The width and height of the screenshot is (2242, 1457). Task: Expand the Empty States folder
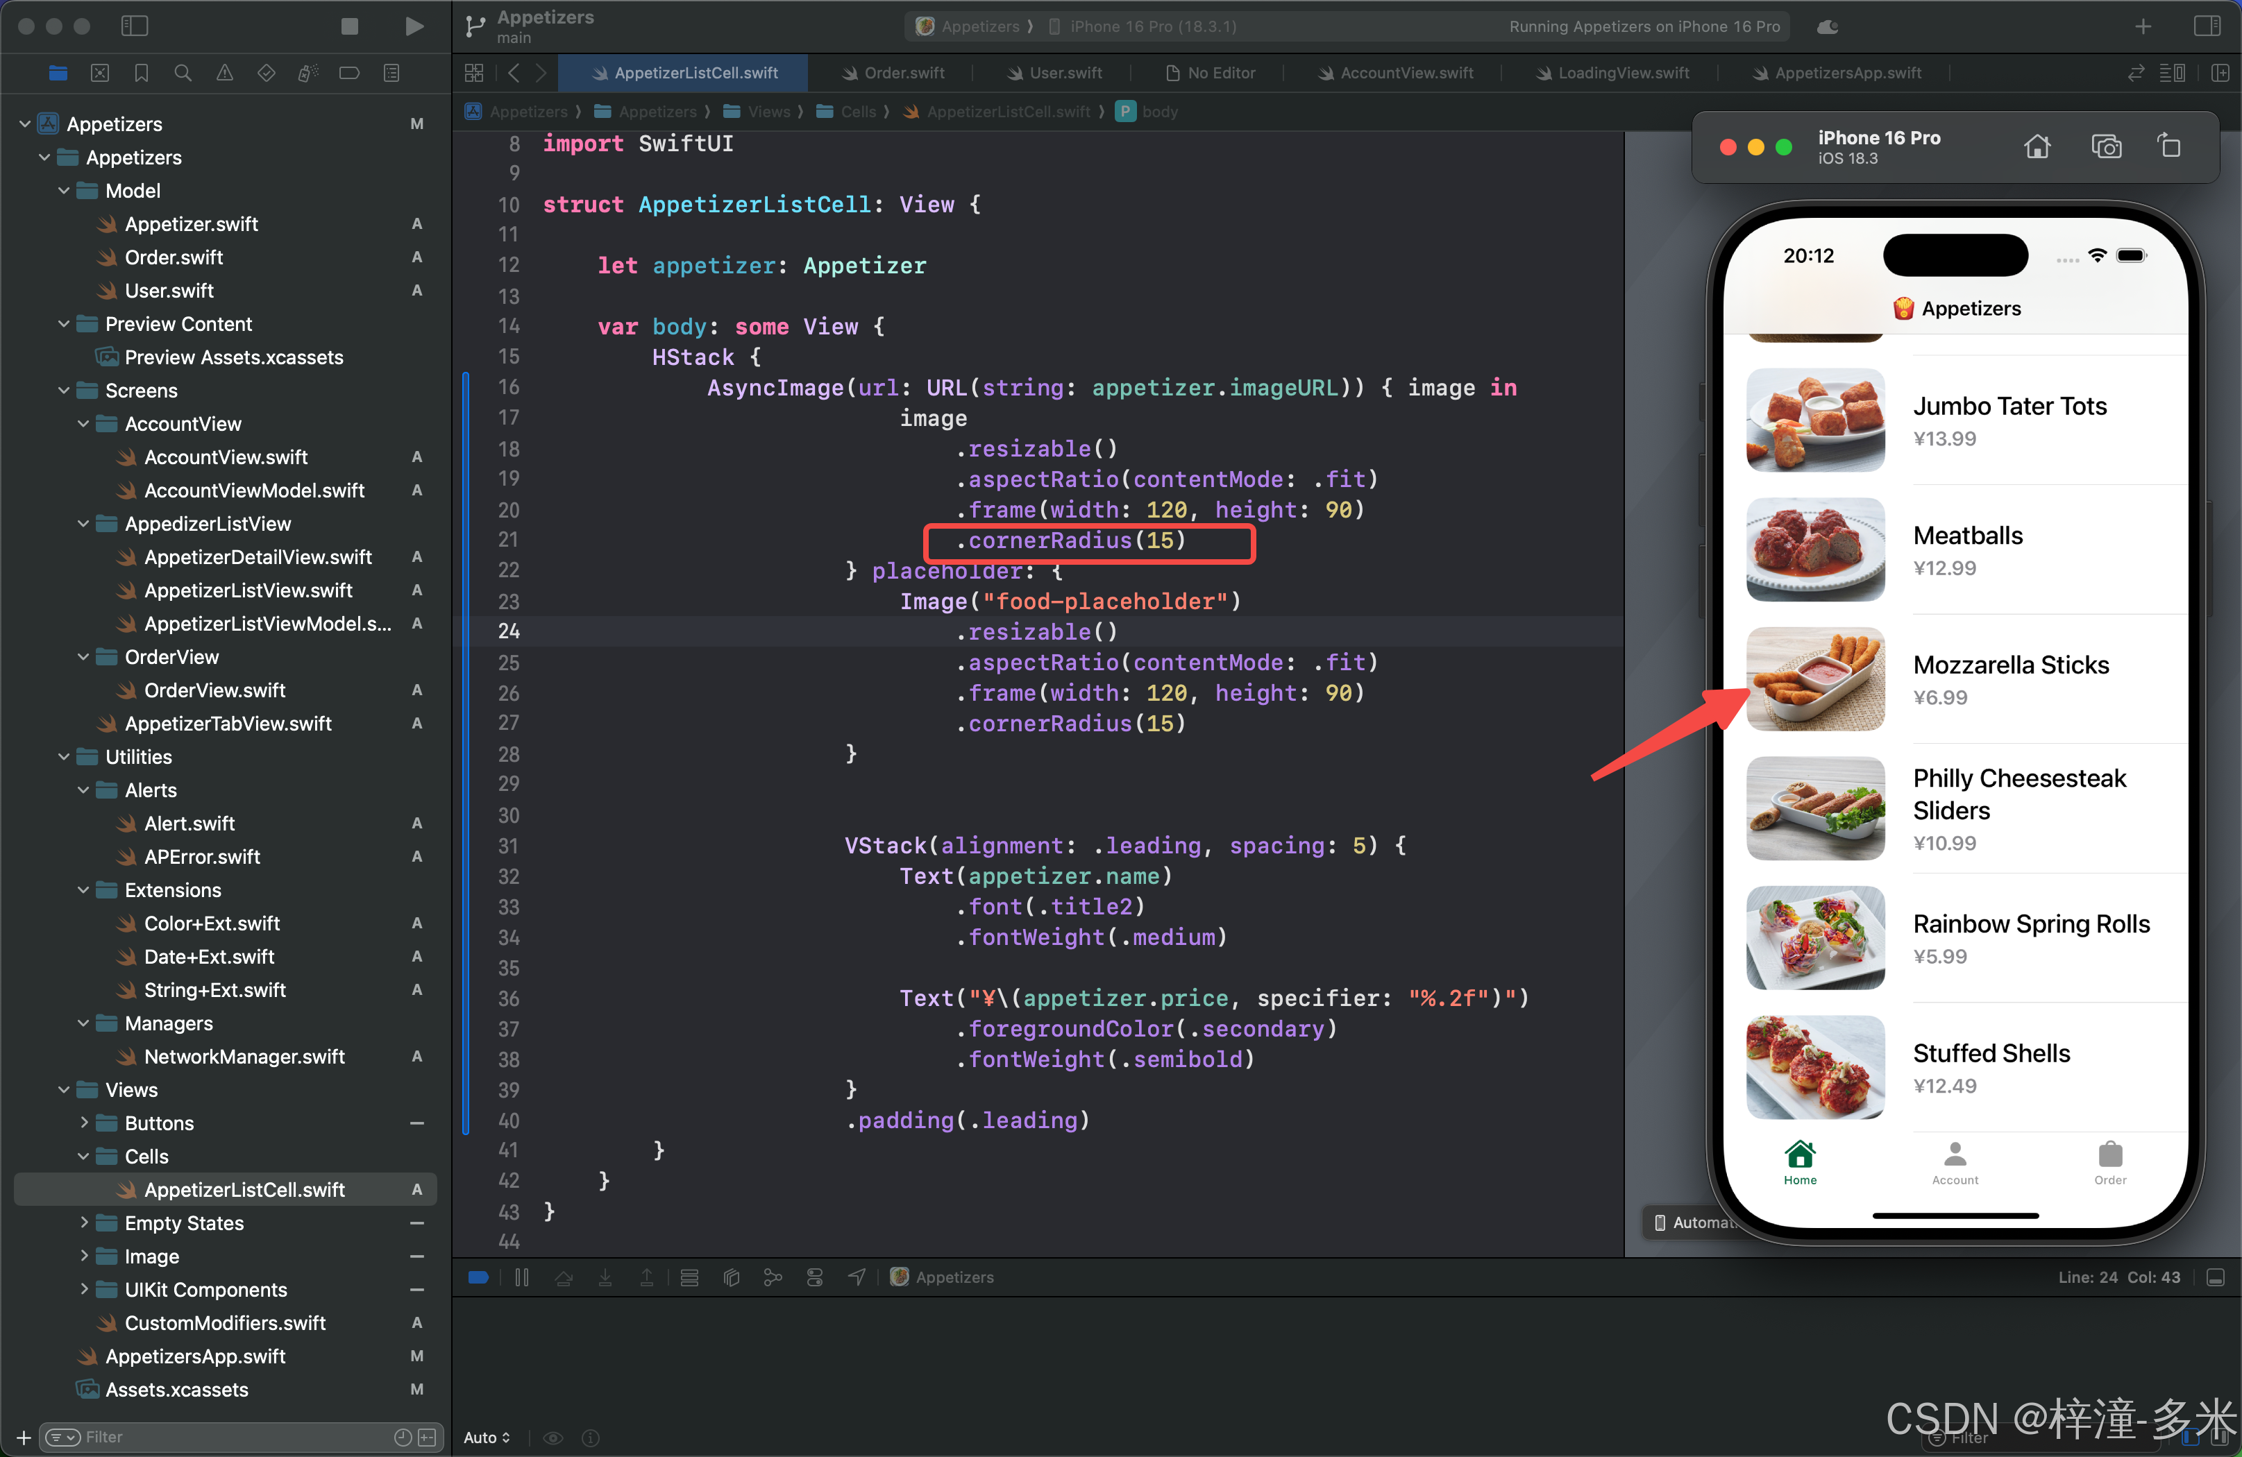click(x=84, y=1222)
